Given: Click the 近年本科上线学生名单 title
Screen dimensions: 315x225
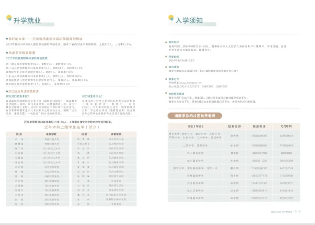Looking at the screenshot, I should (71, 127).
